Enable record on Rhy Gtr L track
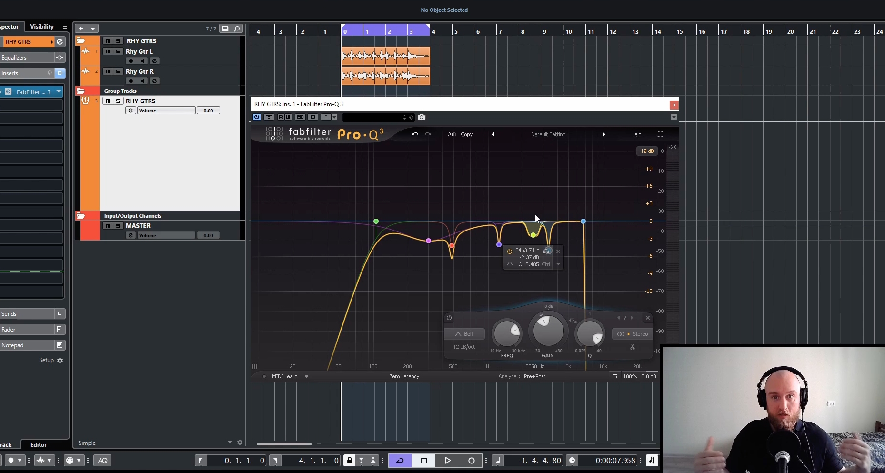This screenshot has width=885, height=473. (131, 61)
